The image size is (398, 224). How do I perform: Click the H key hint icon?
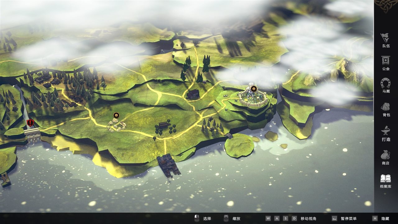pos(375,218)
